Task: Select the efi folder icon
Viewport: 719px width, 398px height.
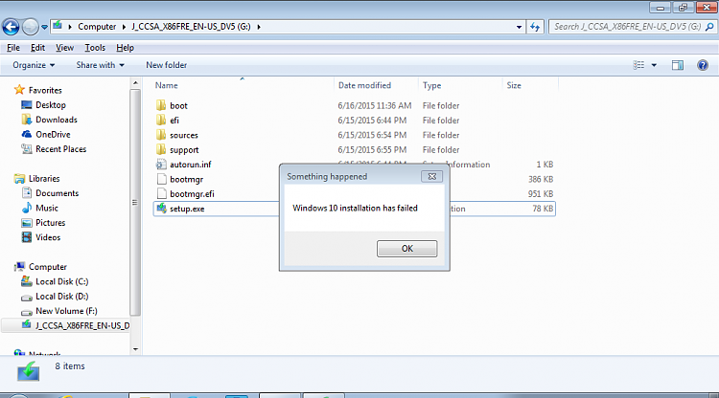Action: point(160,120)
